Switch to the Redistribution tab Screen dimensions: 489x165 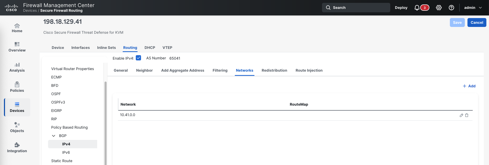(274, 70)
